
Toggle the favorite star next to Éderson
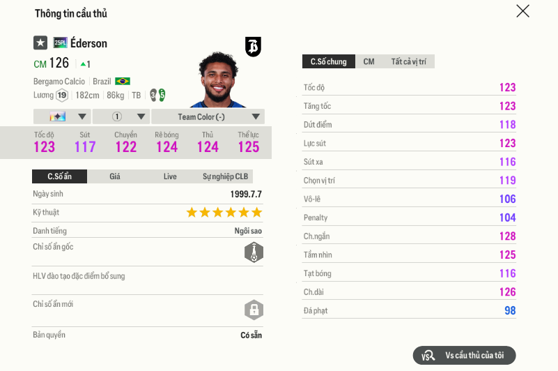pos(40,43)
